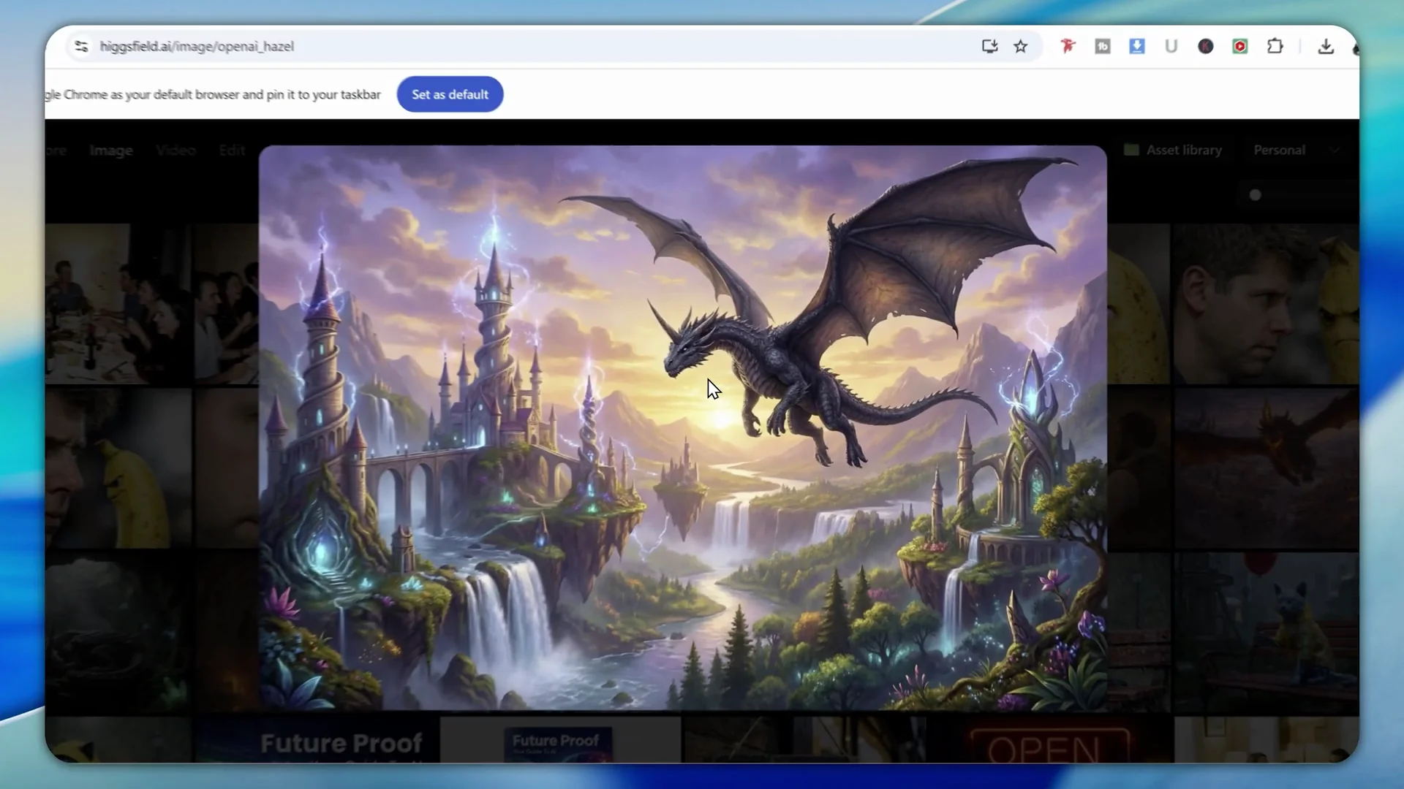Switch to the Image tab
Viewport: 1404px width, 789px height.
[x=111, y=150]
